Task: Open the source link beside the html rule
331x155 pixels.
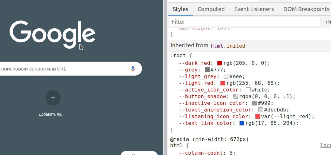Action: pos(326,145)
